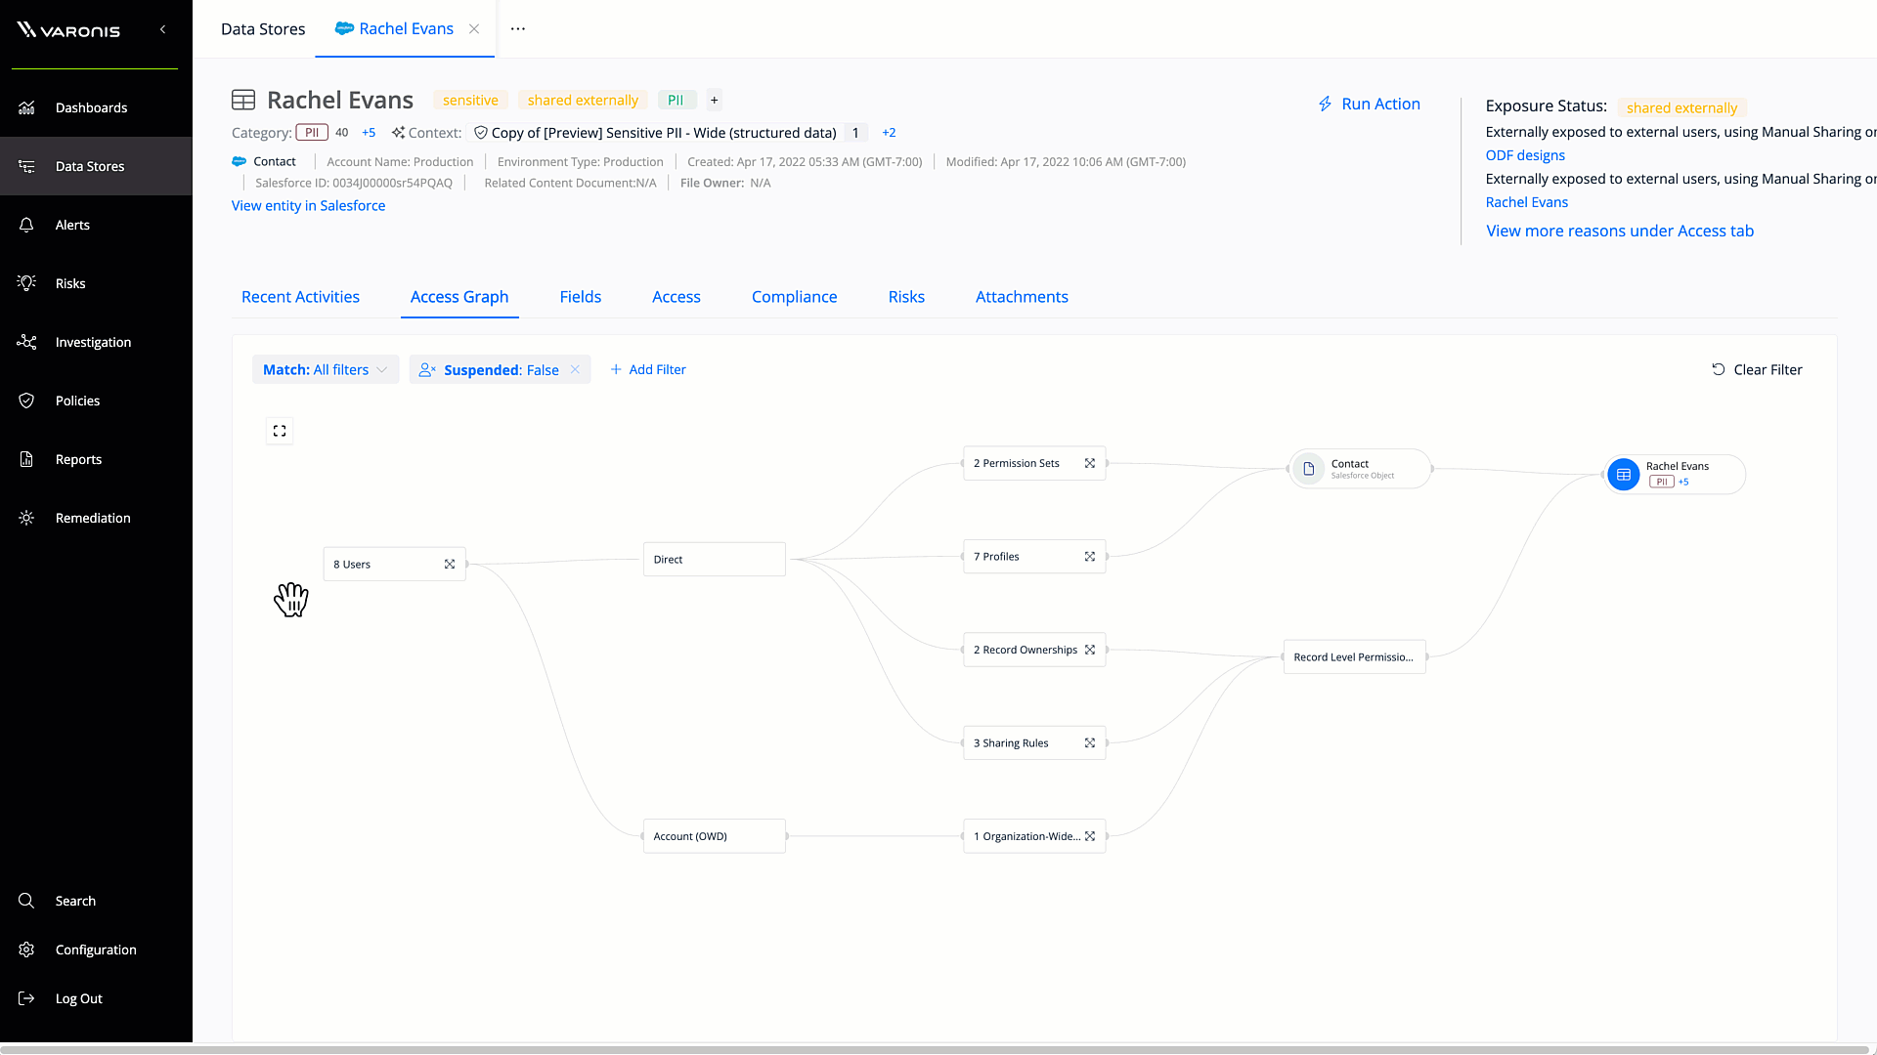Show the +2 more contexts
Image resolution: width=1877 pixels, height=1055 pixels.
889,133
